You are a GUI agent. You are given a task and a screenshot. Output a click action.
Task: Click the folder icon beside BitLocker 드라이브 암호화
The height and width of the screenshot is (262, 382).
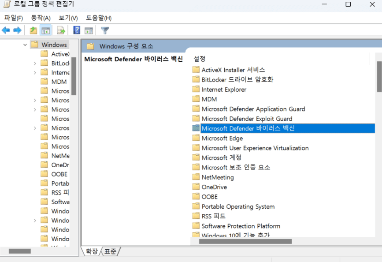coord(196,79)
